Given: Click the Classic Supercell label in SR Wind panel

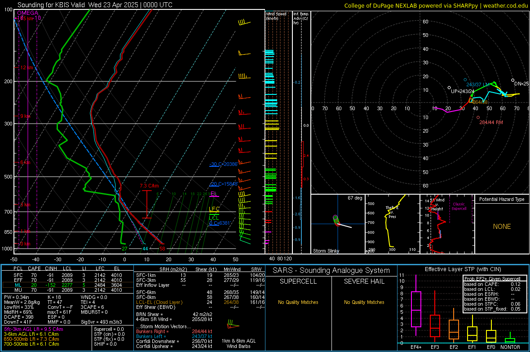Looking at the screenshot, I should (459, 206).
